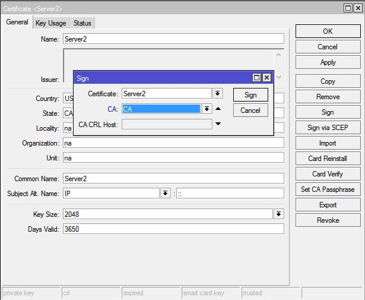The image size is (365, 300).
Task: Click the Common Name input field
Action: (x=173, y=178)
